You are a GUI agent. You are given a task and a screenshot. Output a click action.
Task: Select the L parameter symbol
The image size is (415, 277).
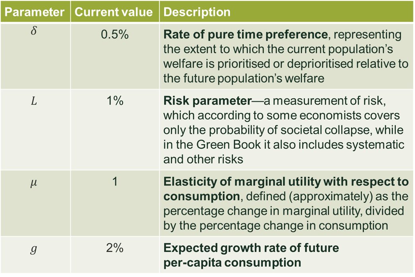click(x=34, y=101)
